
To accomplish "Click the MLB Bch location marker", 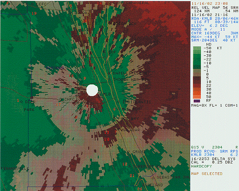I will tap(118, 109).
